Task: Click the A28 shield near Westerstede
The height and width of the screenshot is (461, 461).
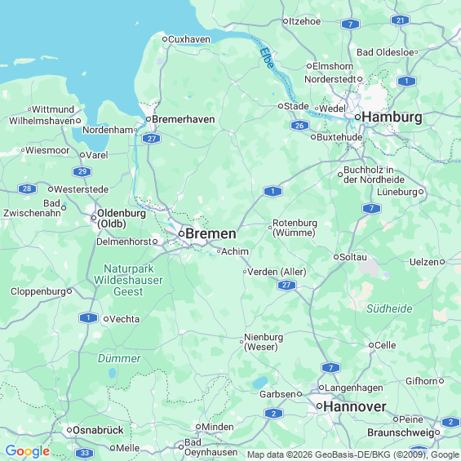Action: (27, 188)
